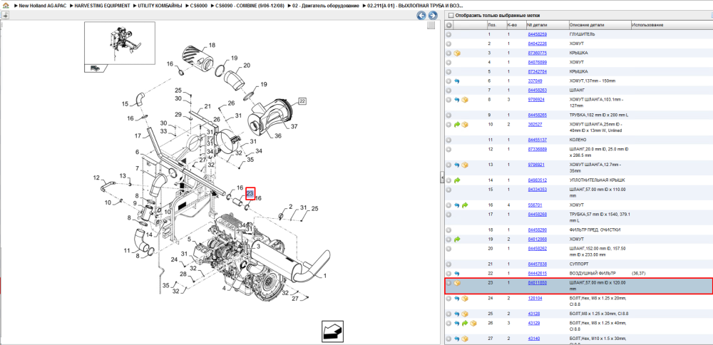
Task: Open part number 84011850 link
Action: [x=537, y=283]
